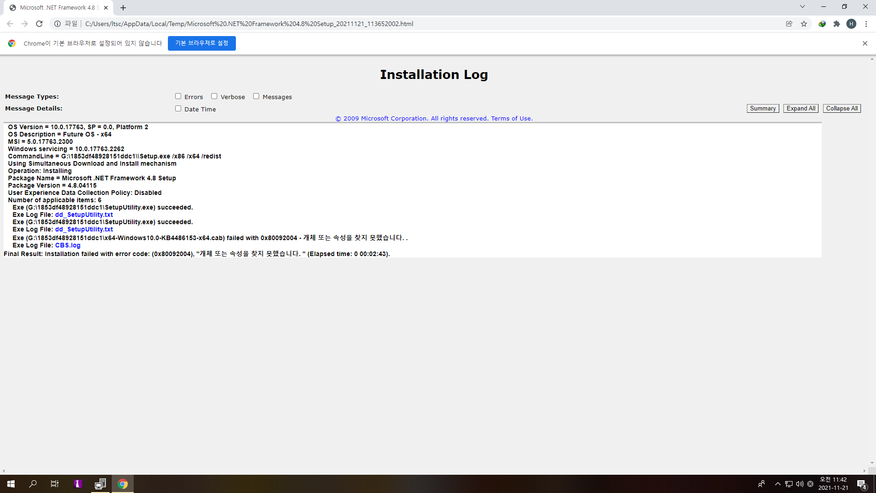Click the Final Result error line
This screenshot has width=876, height=493.
pyautogui.click(x=197, y=254)
